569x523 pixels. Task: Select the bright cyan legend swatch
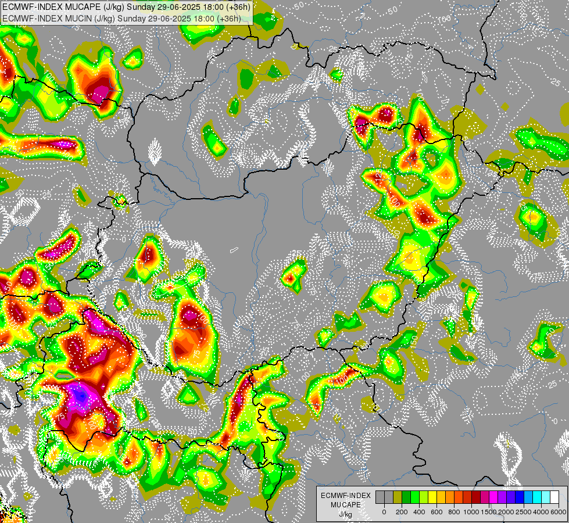point(538,497)
